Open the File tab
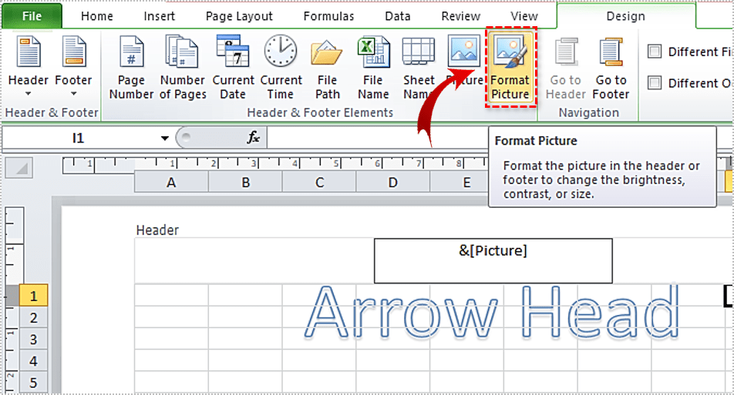 32,16
